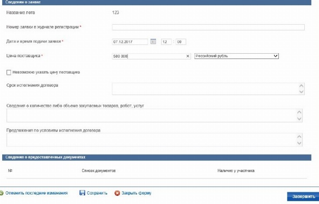This screenshot has width=319, height=204.
Task: Open the calendar date picker icon
Action: click(x=153, y=42)
